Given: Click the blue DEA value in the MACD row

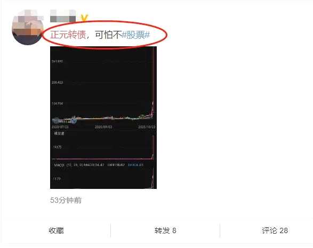Looking at the screenshot, I should [x=135, y=165].
